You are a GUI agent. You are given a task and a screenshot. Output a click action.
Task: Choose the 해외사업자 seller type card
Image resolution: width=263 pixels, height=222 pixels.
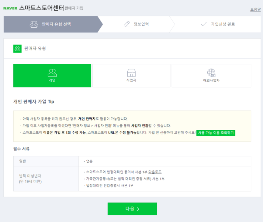point(211,76)
